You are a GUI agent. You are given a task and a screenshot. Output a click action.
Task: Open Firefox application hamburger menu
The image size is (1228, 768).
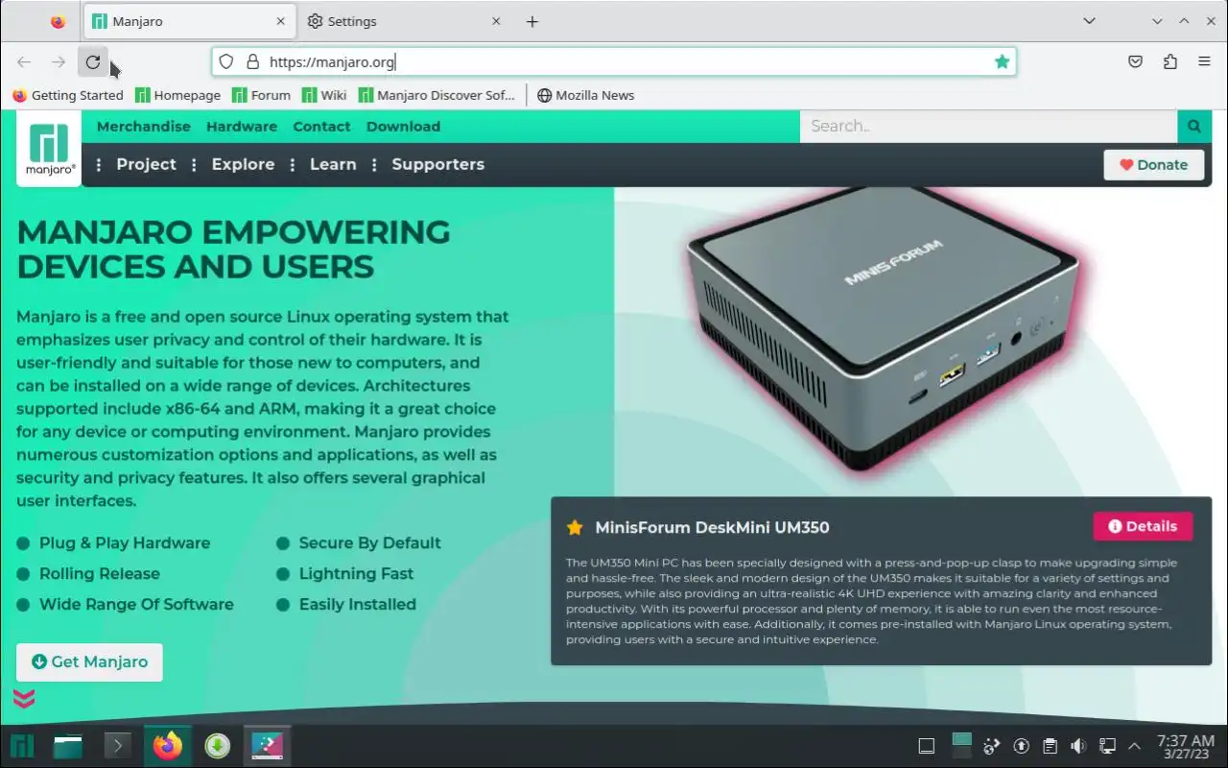pyautogui.click(x=1204, y=62)
